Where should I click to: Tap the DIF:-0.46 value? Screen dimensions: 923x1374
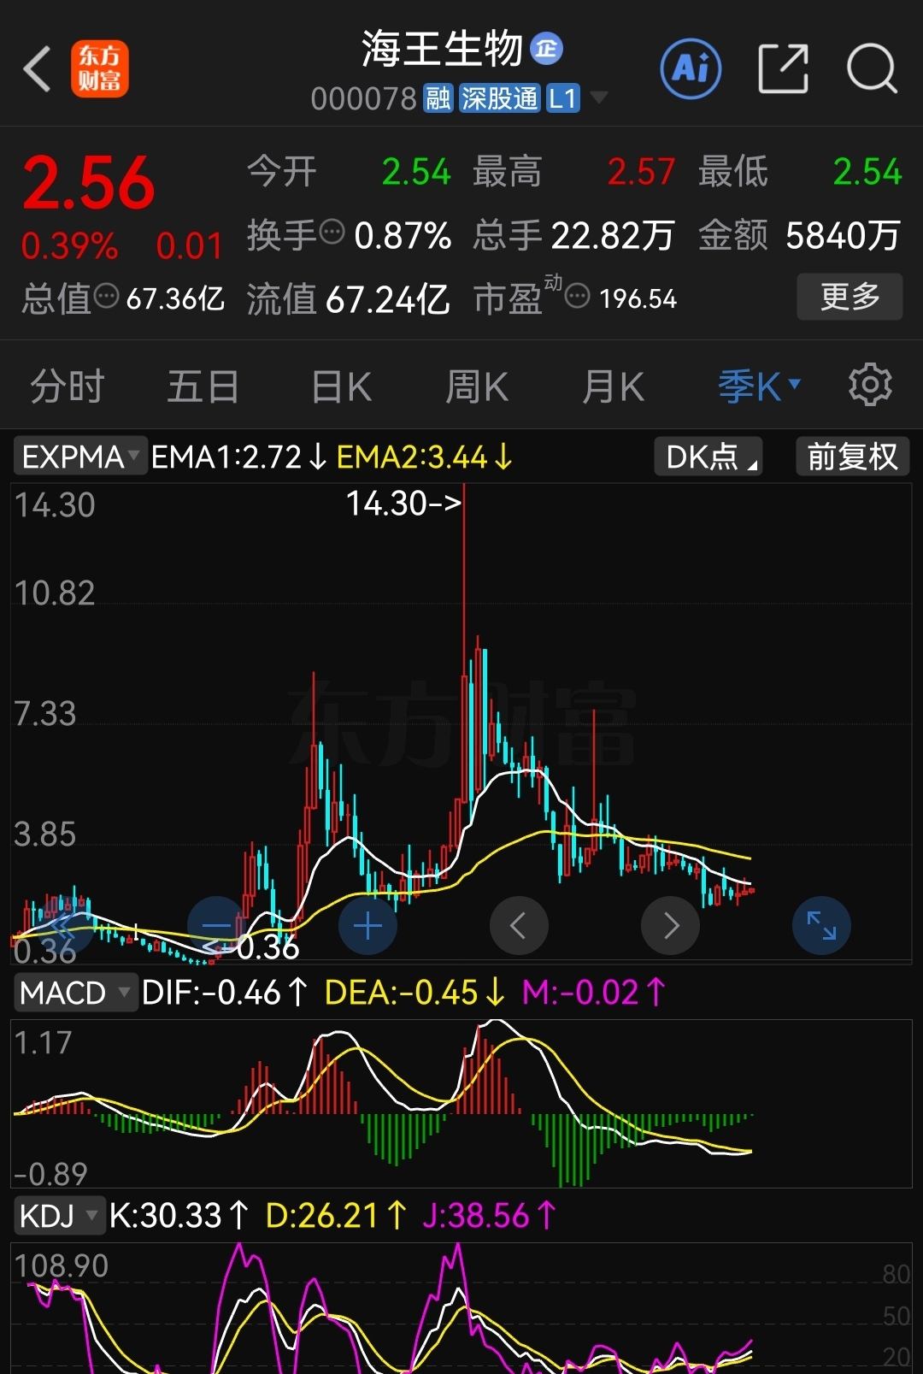(x=225, y=993)
